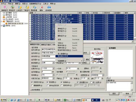The height and width of the screenshot is (102, 136).
Task: Click the 上传宝贝 upload icon
Action: pyautogui.click(x=20, y=8)
